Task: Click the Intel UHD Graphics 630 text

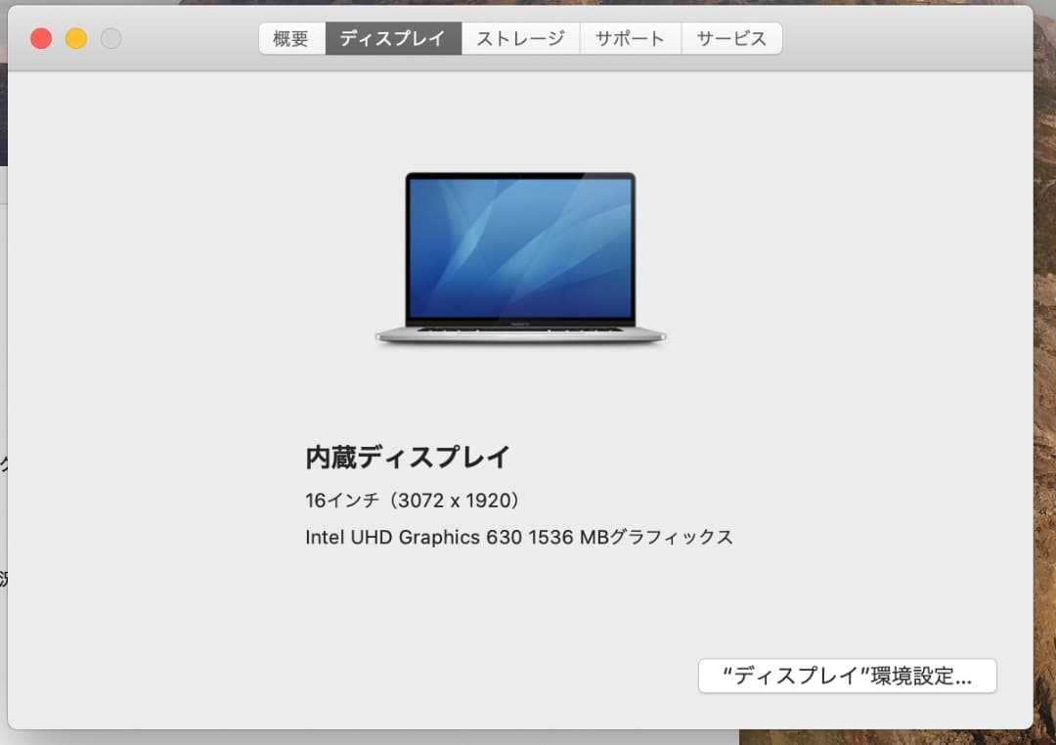Action: tap(519, 537)
